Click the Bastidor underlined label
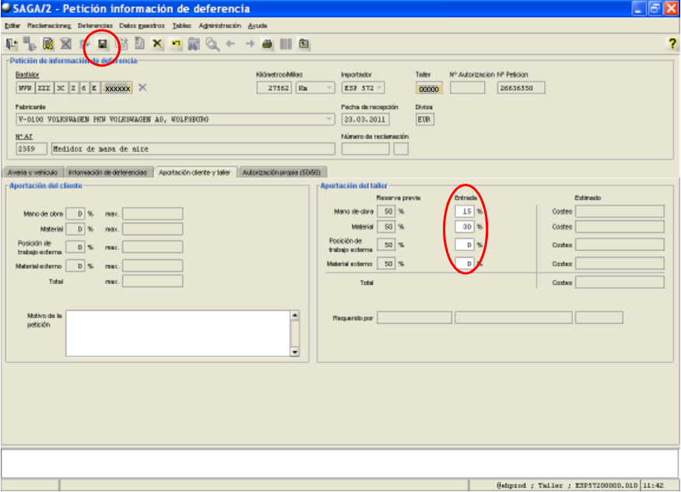The image size is (681, 492). coord(27,75)
